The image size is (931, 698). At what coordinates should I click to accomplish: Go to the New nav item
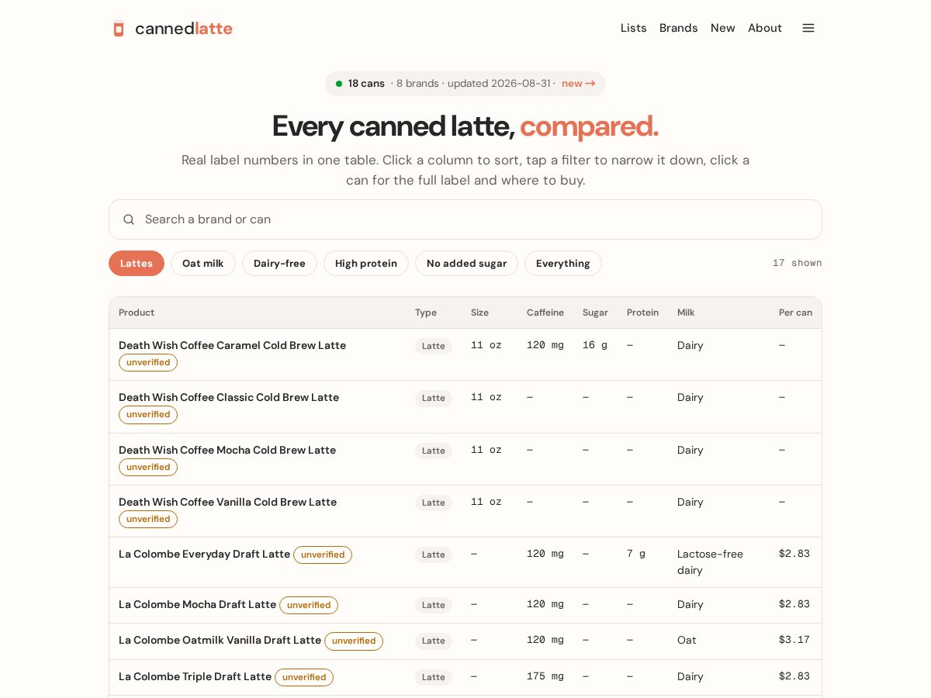723,28
